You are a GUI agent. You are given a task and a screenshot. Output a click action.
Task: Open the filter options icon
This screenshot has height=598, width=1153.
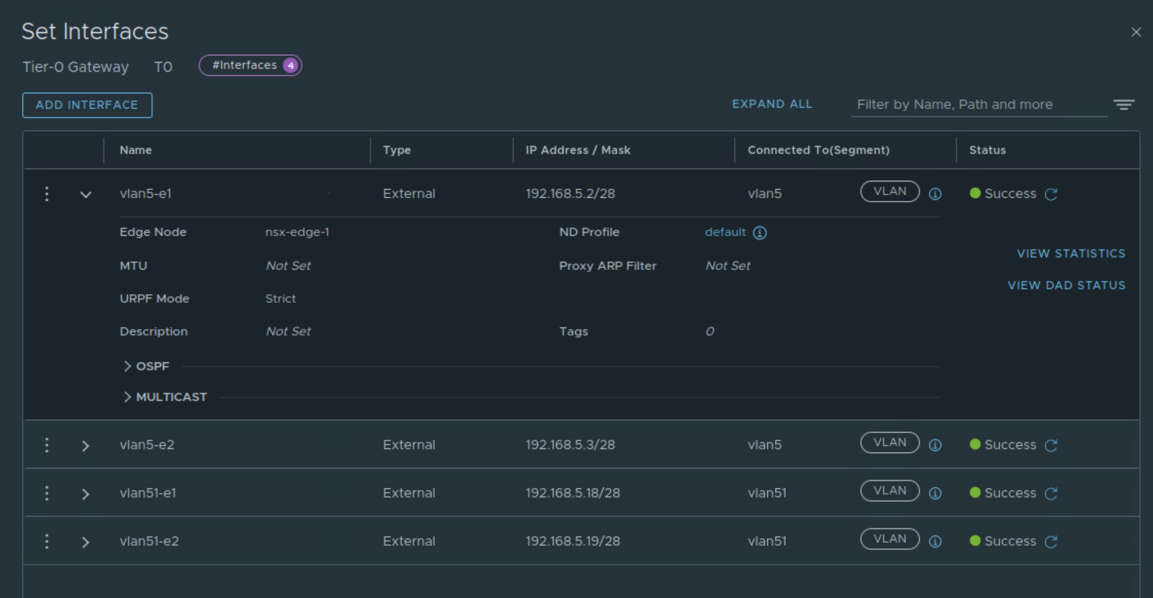click(x=1124, y=104)
